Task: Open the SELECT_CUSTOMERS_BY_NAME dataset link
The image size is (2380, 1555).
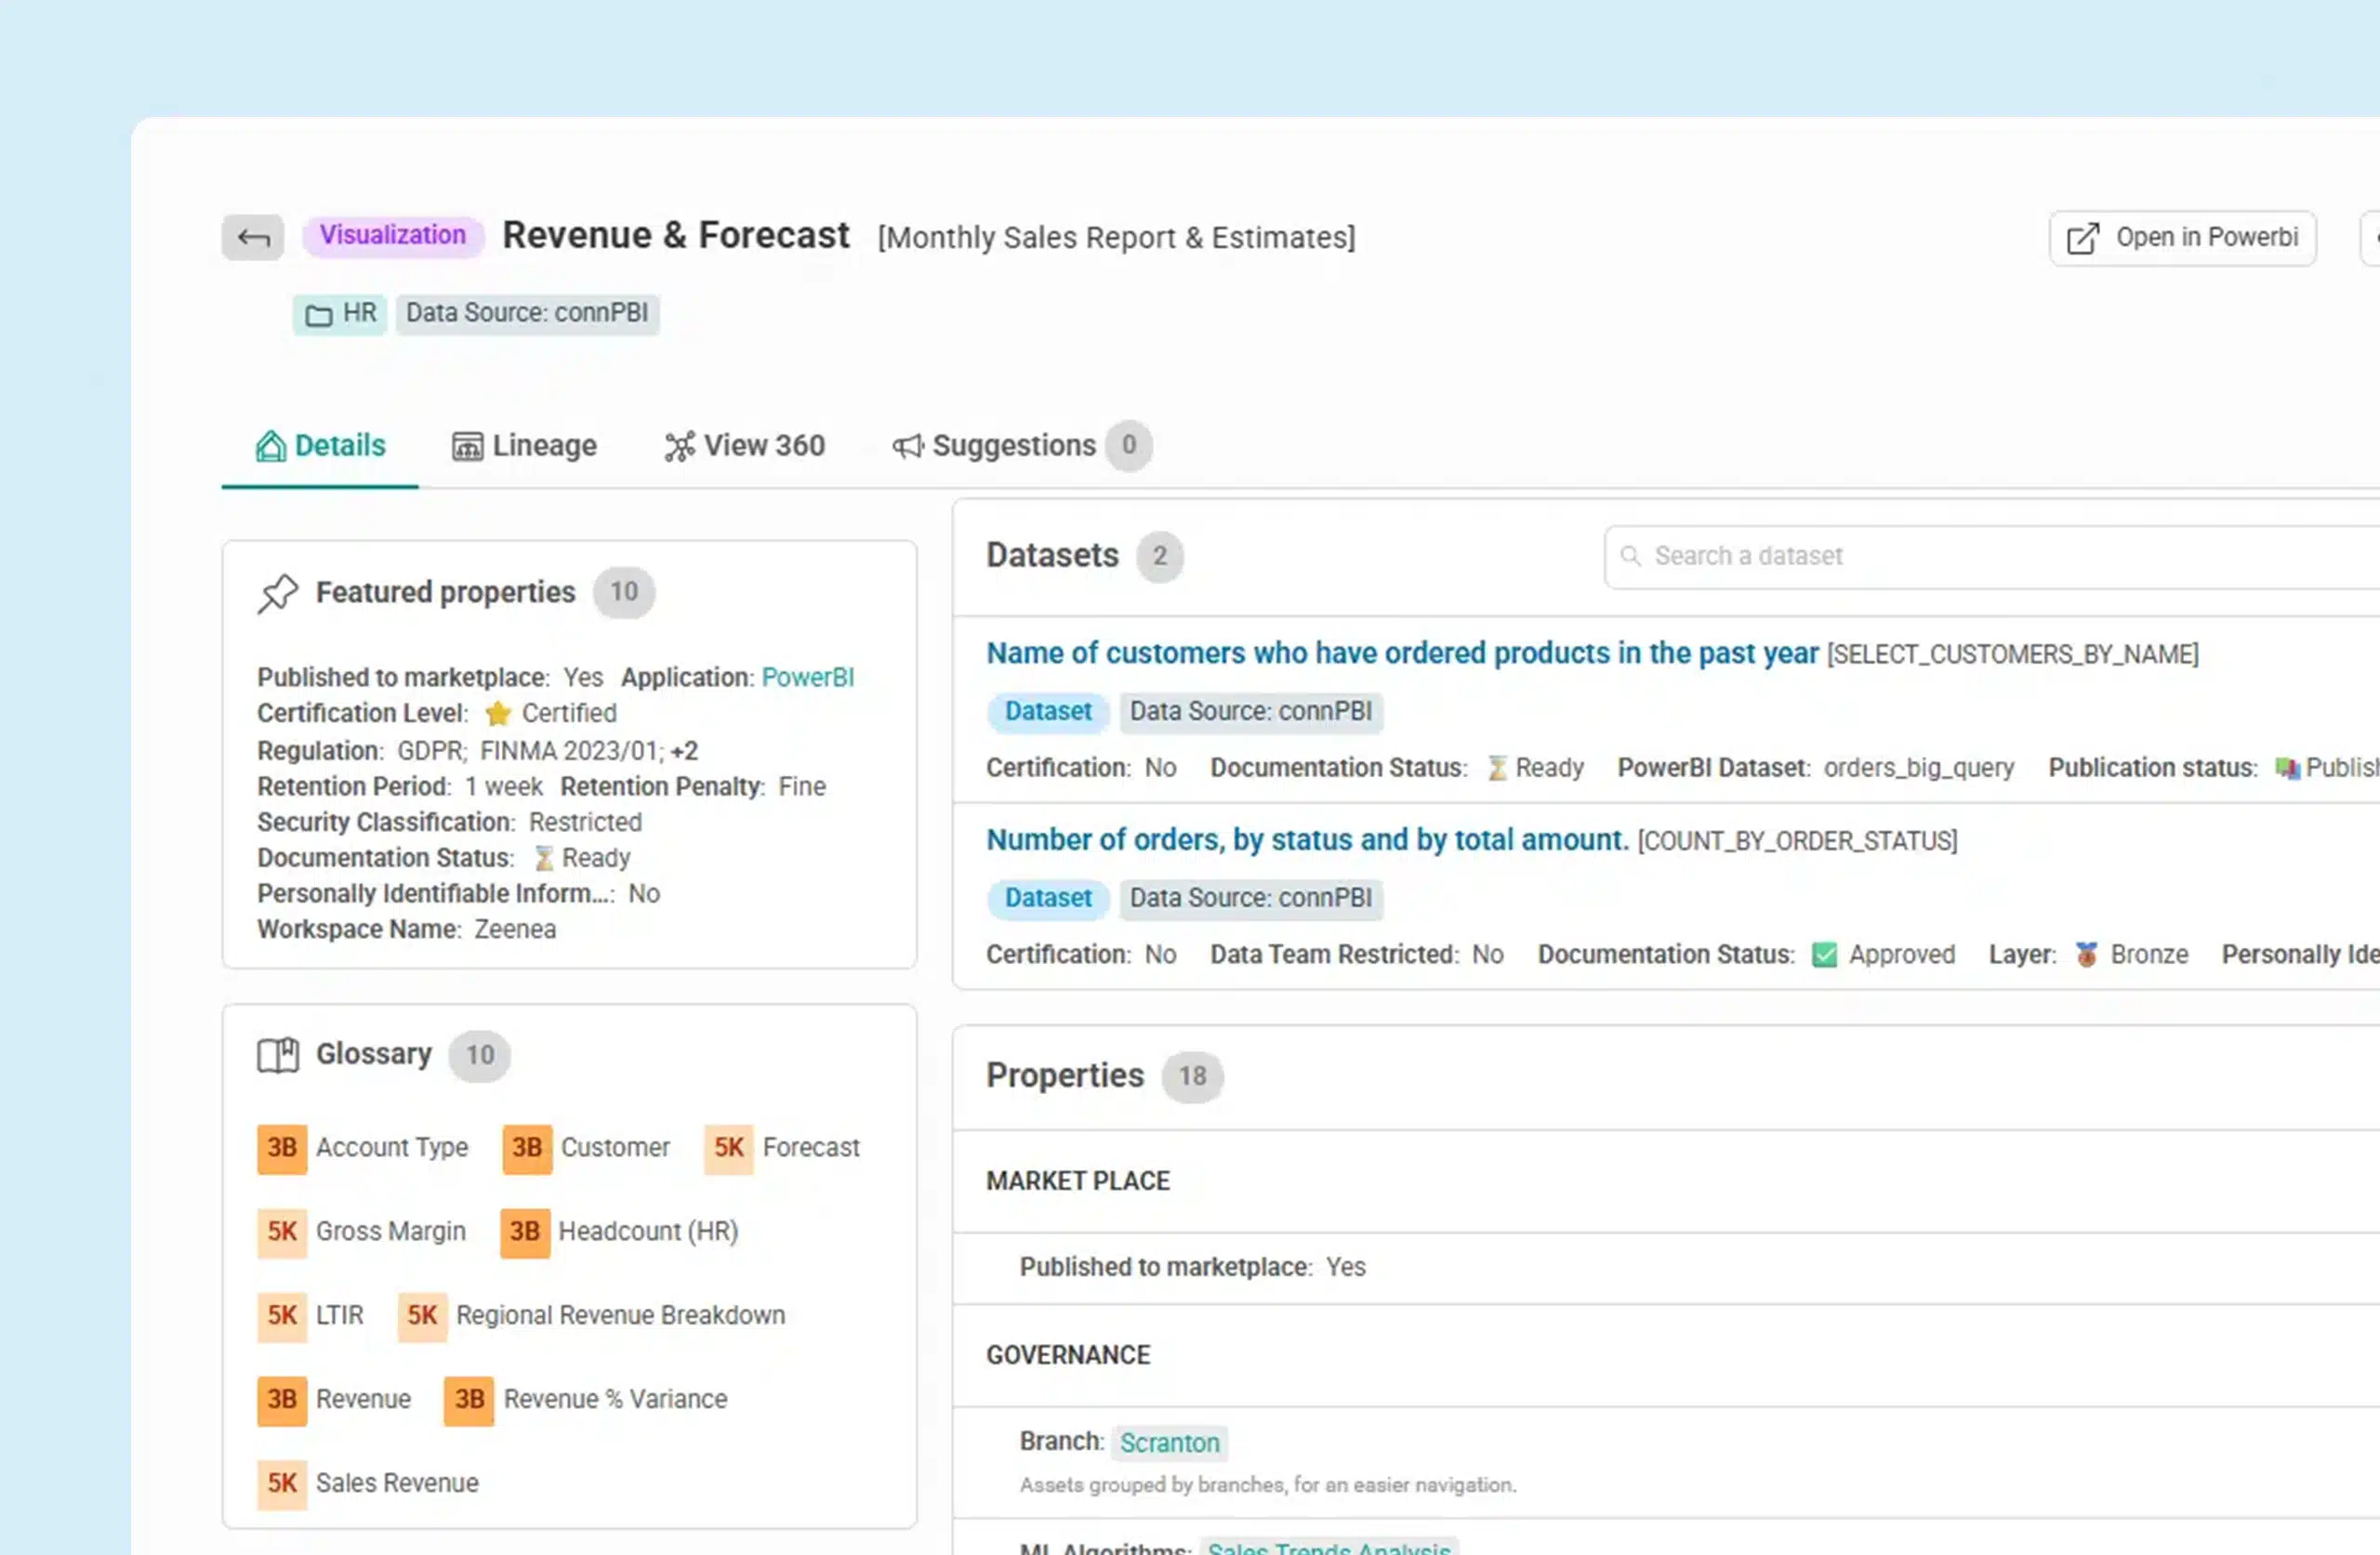Action: click(x=1401, y=654)
